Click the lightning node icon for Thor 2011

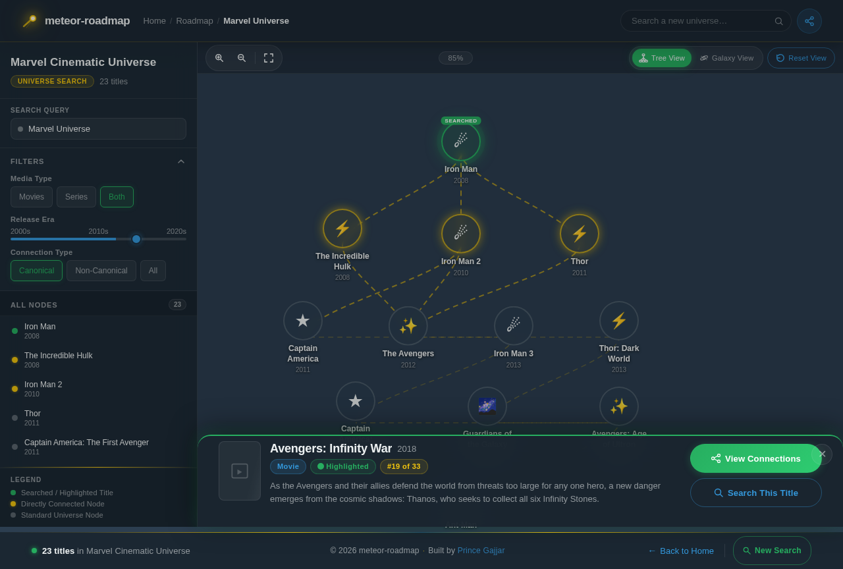click(x=579, y=233)
